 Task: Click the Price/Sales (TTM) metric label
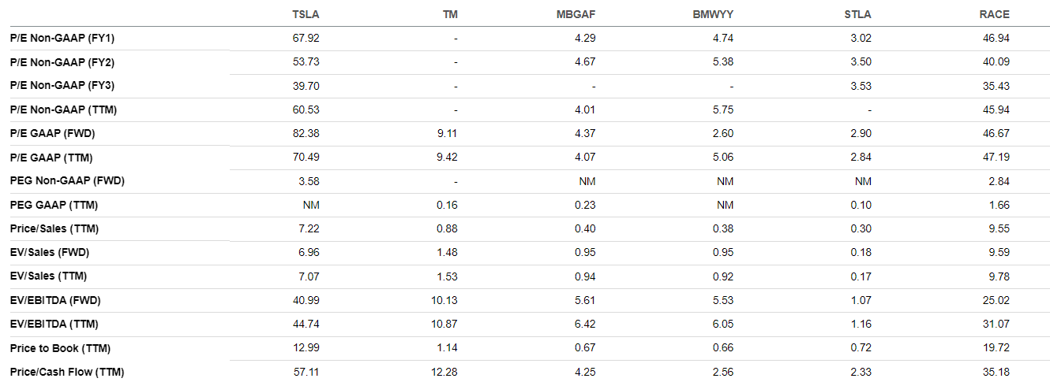pos(54,228)
